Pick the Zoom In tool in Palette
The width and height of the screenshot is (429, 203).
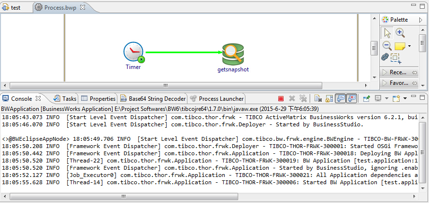tap(400, 33)
